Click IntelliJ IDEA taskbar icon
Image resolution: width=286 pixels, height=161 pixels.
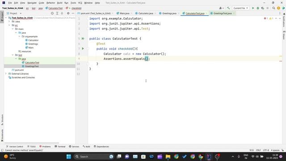(x=209, y=157)
